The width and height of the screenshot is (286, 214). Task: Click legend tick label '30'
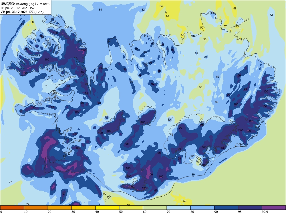pyautogui.click(x=73, y=212)
